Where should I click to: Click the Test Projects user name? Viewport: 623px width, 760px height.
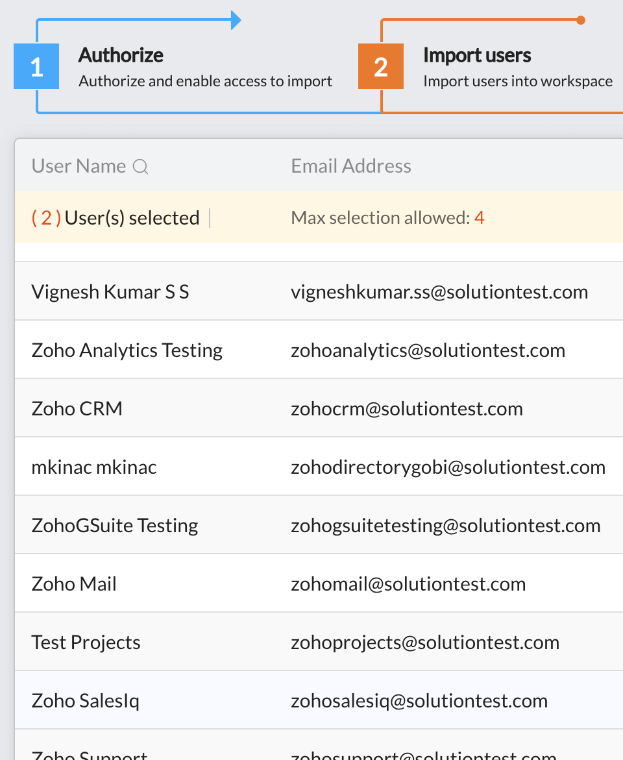[x=86, y=642]
